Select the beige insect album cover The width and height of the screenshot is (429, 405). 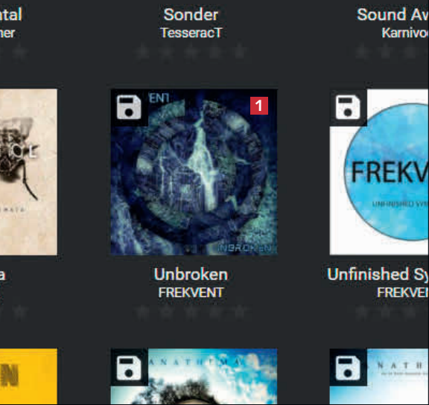(28, 172)
